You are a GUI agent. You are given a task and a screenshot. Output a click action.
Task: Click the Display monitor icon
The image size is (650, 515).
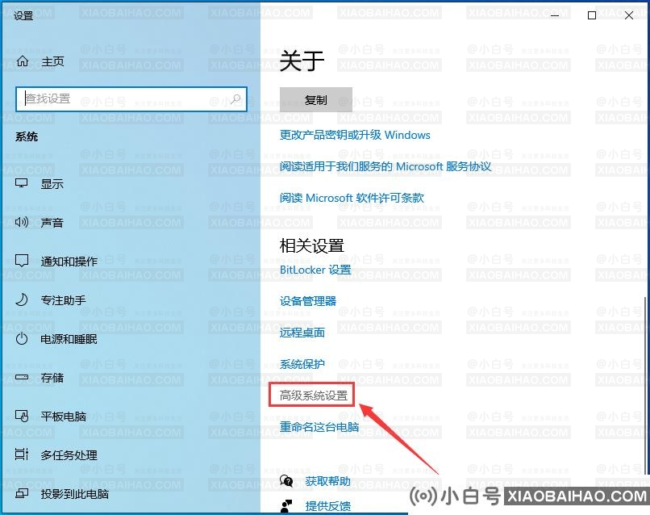pos(22,183)
